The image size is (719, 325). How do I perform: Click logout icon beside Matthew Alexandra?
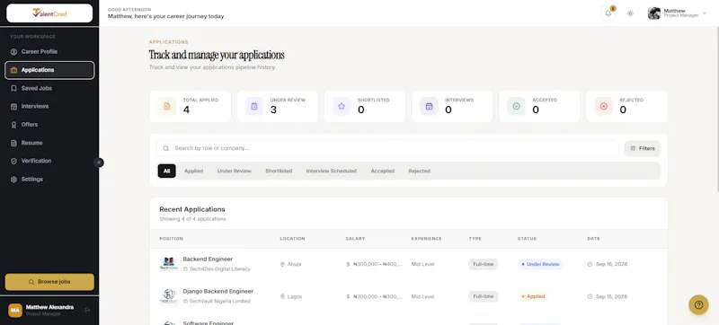[87, 310]
